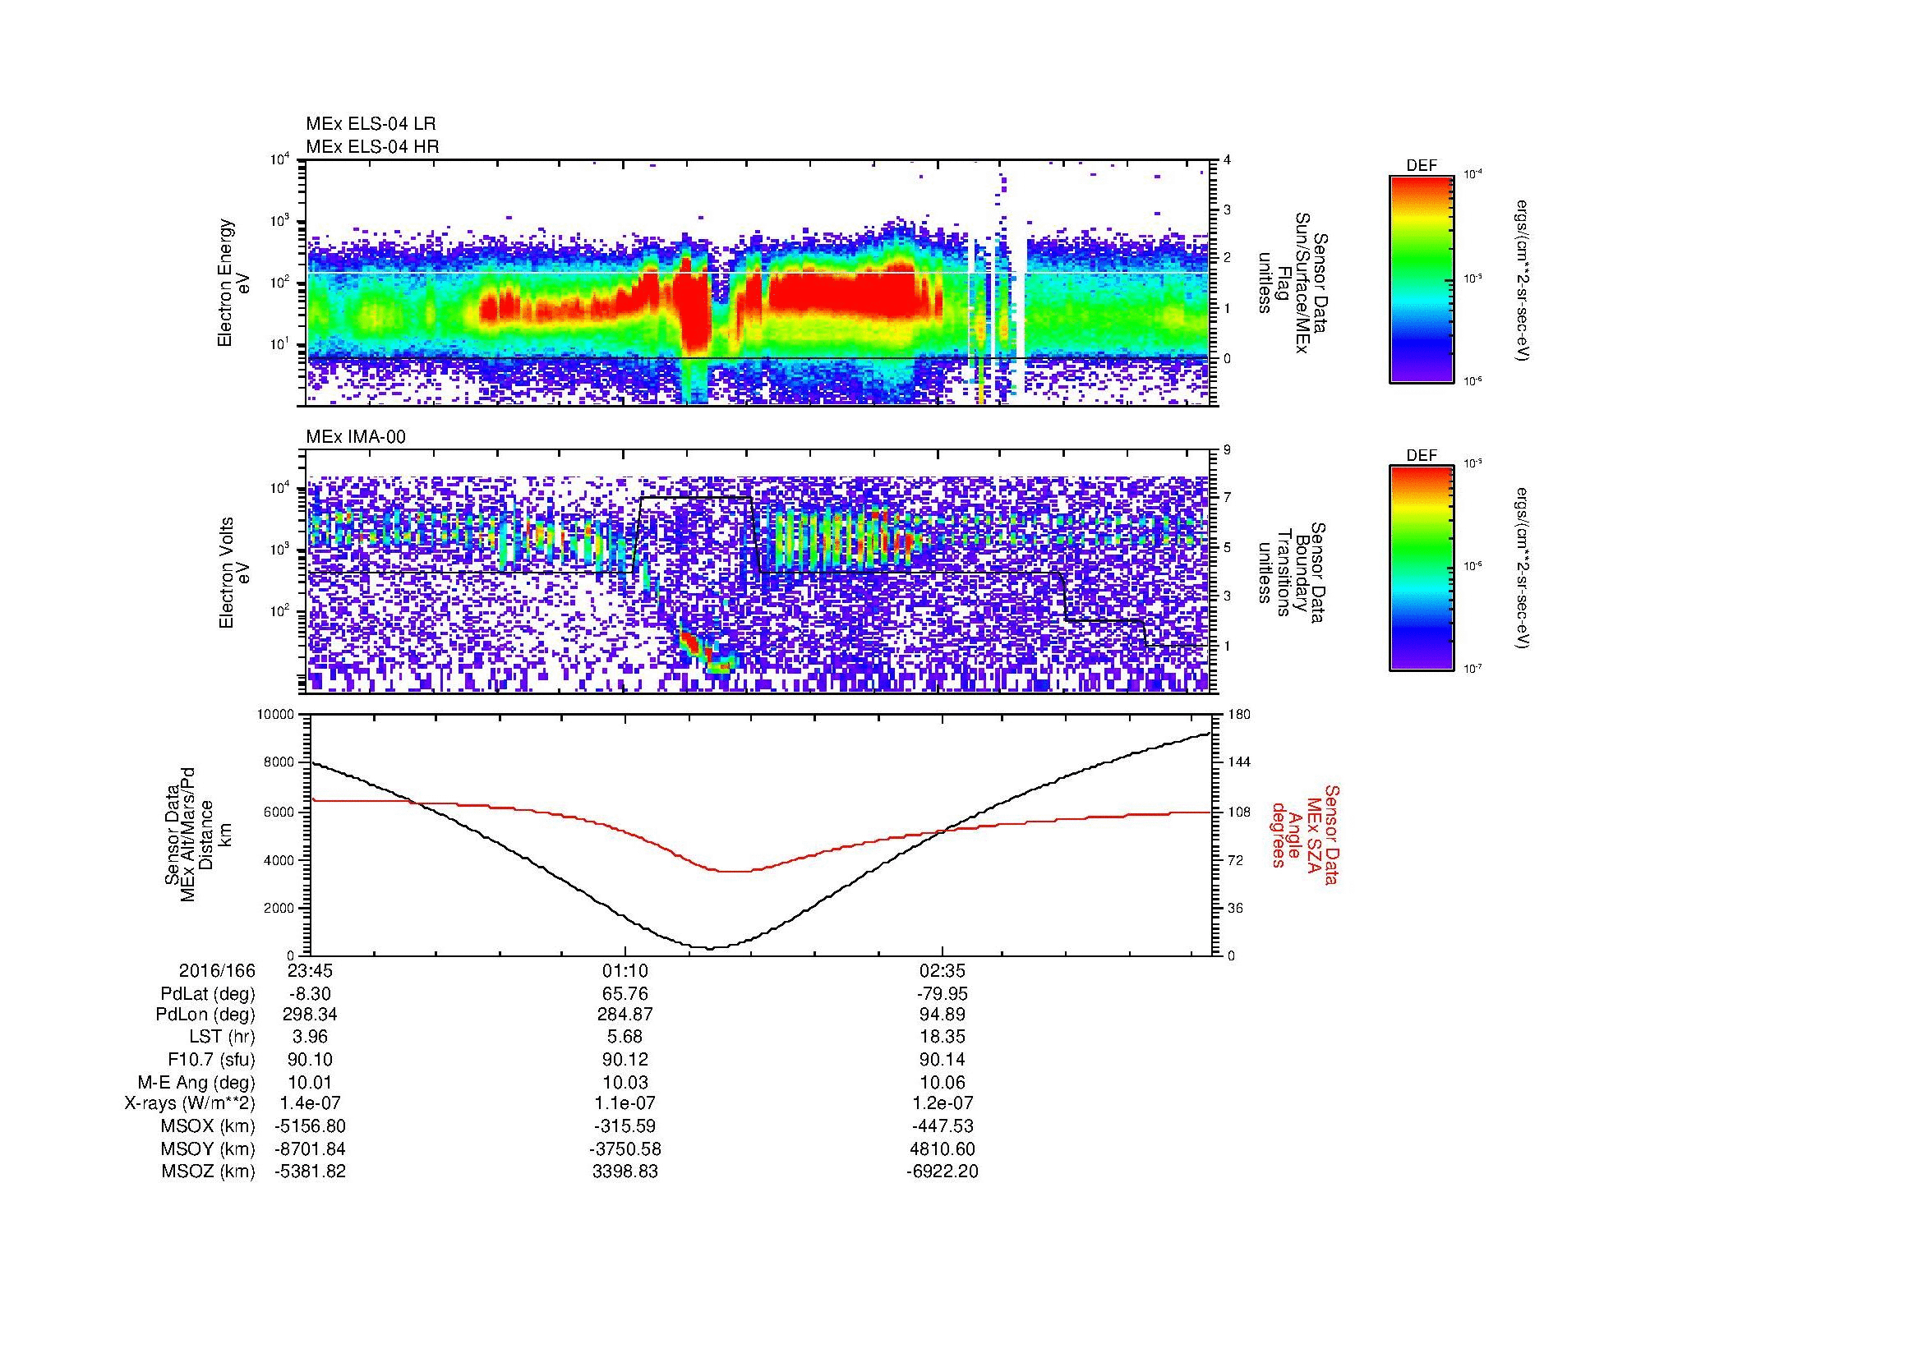
Task: Click the MSOZ value '-5381.82'
Action: pos(310,1172)
